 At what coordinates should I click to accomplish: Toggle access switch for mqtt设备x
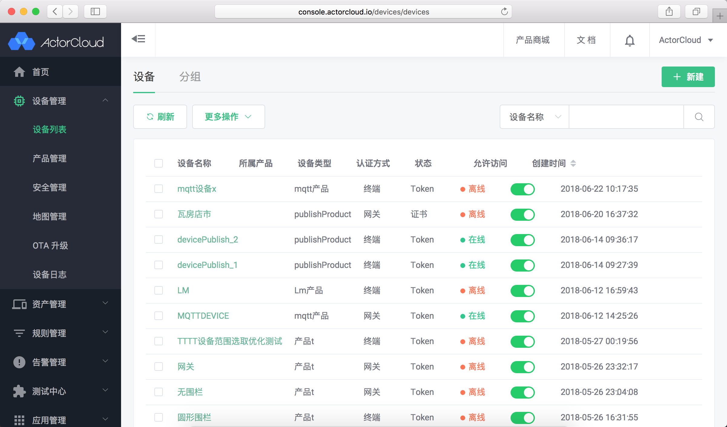coord(522,189)
